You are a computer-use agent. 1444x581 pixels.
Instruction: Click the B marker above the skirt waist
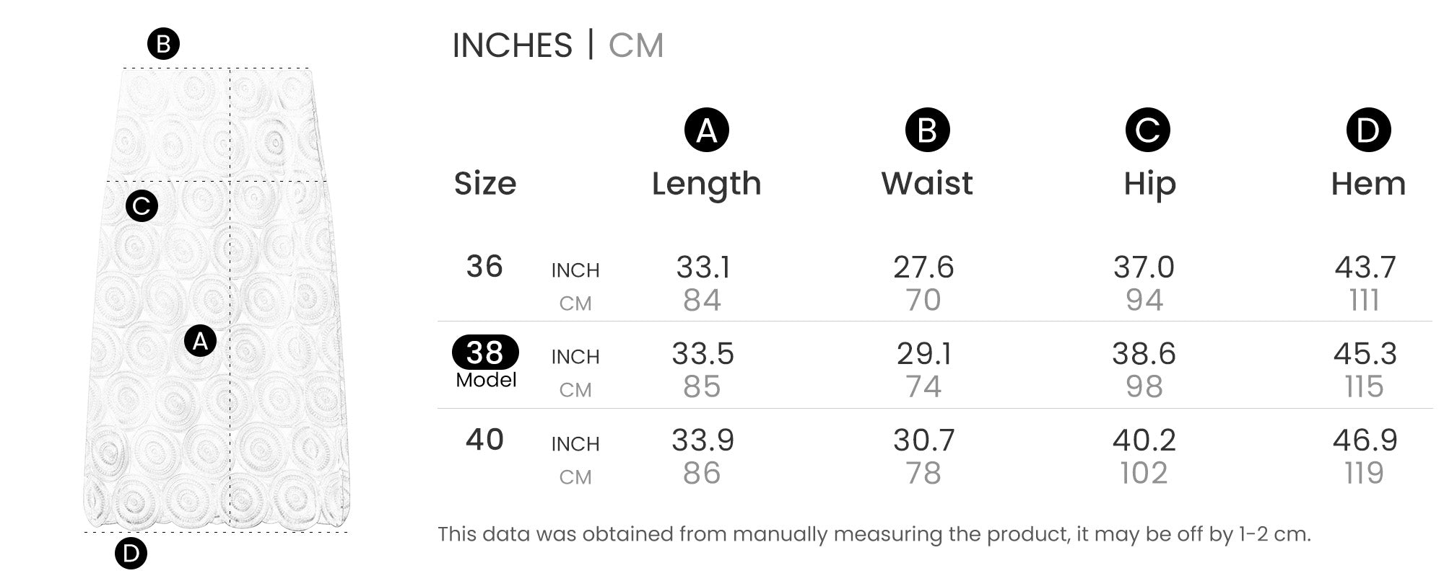tap(163, 44)
